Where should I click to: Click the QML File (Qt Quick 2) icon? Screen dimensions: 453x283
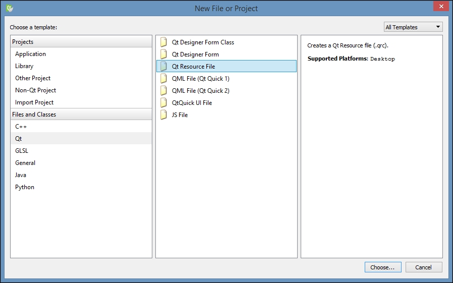[x=163, y=91]
